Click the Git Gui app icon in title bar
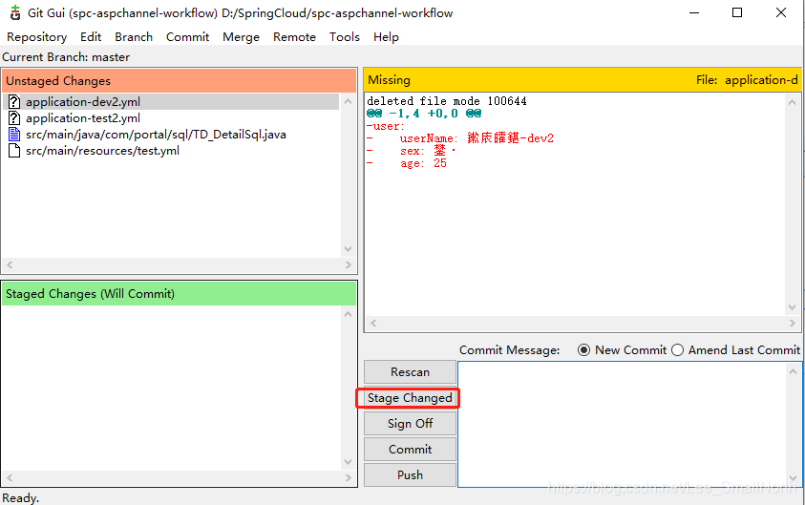Viewport: 805px width, 505px height. pos(15,12)
